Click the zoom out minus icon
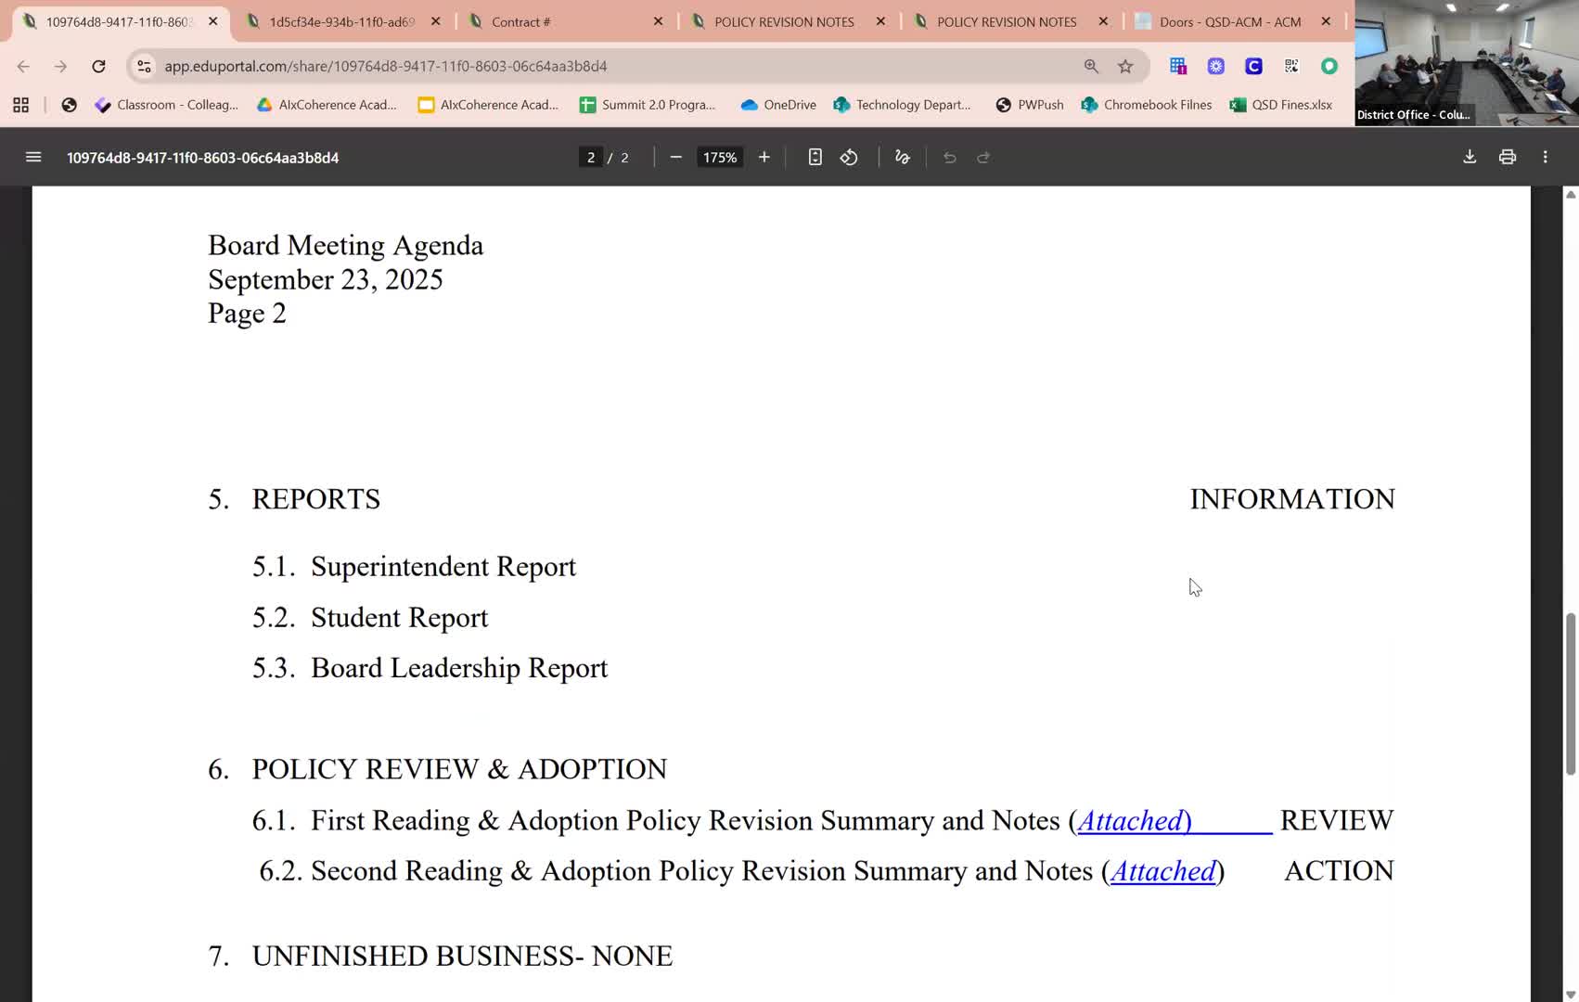This screenshot has width=1579, height=1002. click(x=675, y=158)
